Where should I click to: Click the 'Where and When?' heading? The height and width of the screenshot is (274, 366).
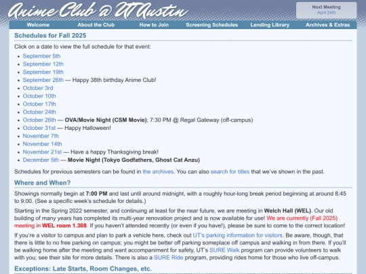(42, 183)
